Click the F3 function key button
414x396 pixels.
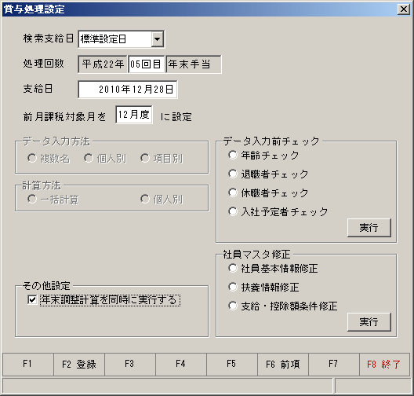[x=130, y=365]
